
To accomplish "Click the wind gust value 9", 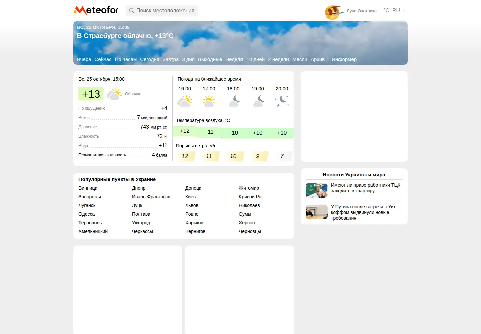I will (x=258, y=156).
